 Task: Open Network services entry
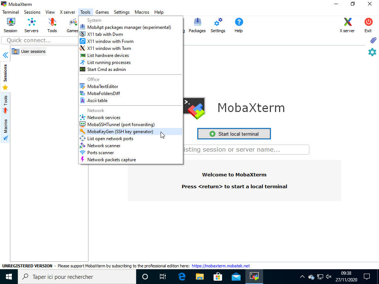tap(131, 118)
